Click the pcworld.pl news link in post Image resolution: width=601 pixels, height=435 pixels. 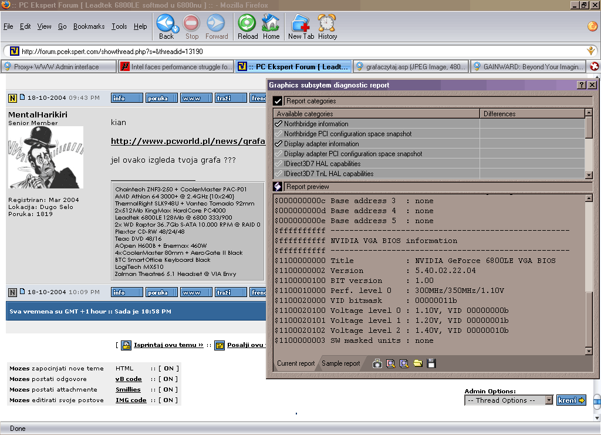tap(188, 141)
